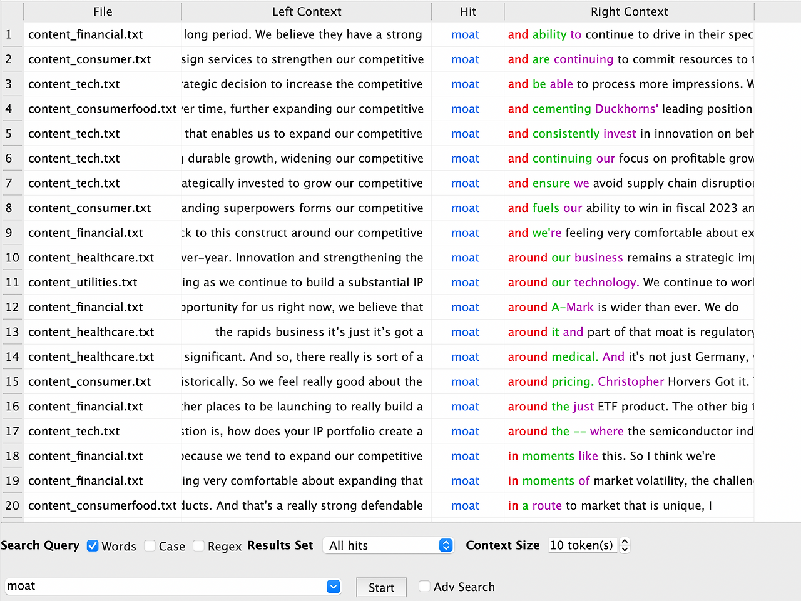Select content_financial.txt in row 1
801x601 pixels.
click(x=86, y=35)
